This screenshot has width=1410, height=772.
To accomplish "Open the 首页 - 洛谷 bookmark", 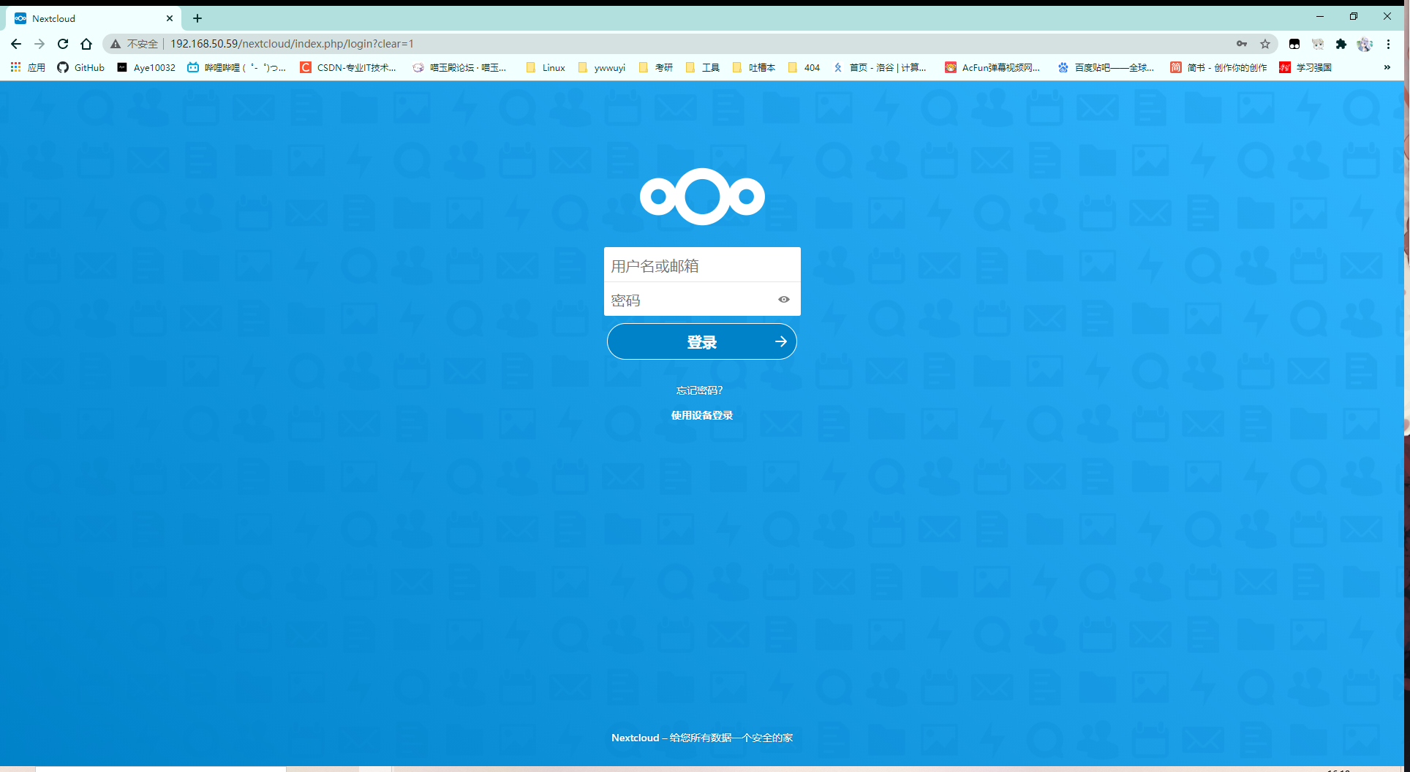I will pos(880,67).
